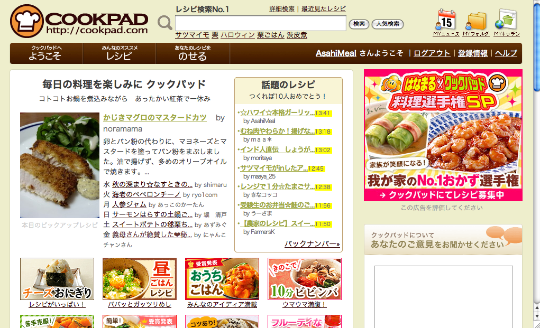Open 最近見たレシピ link
This screenshot has width=540, height=328.
(323, 9)
